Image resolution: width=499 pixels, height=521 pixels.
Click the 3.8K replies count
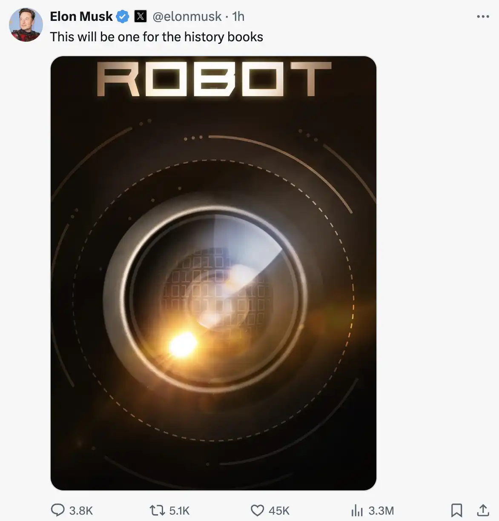81,510
